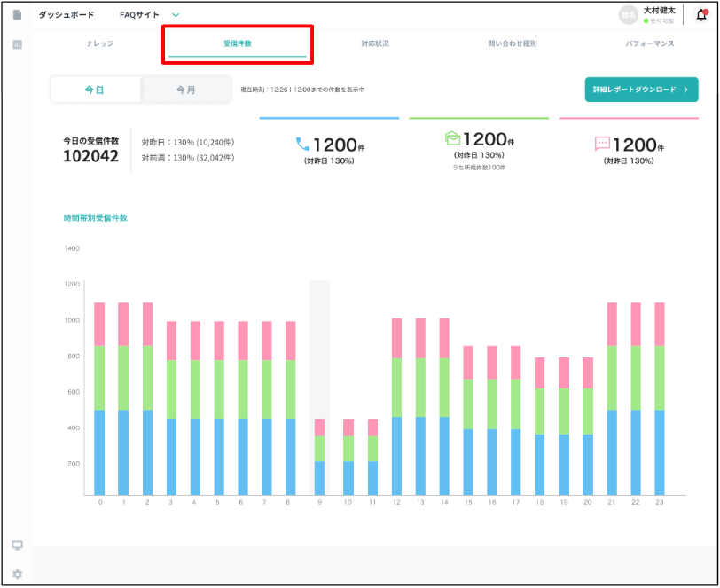Click the monitor icon in sidebar
This screenshot has height=588, width=720.
pos(17,545)
